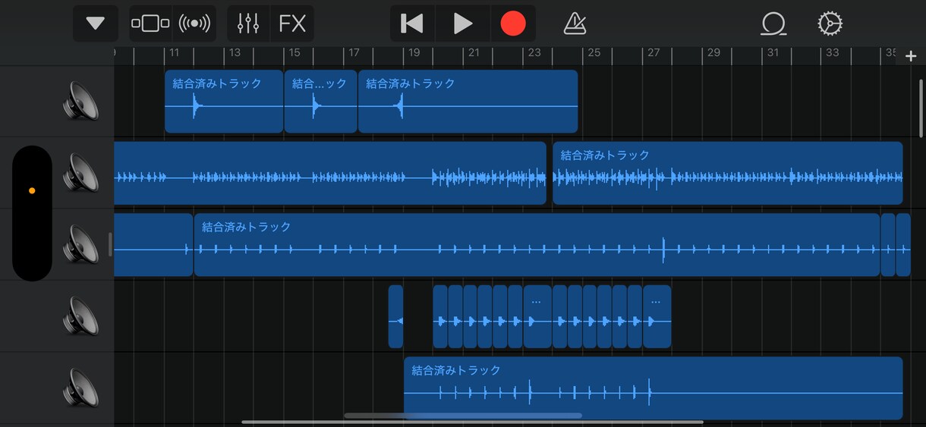
Task: Select the first track speaker icon
Action: click(x=80, y=102)
